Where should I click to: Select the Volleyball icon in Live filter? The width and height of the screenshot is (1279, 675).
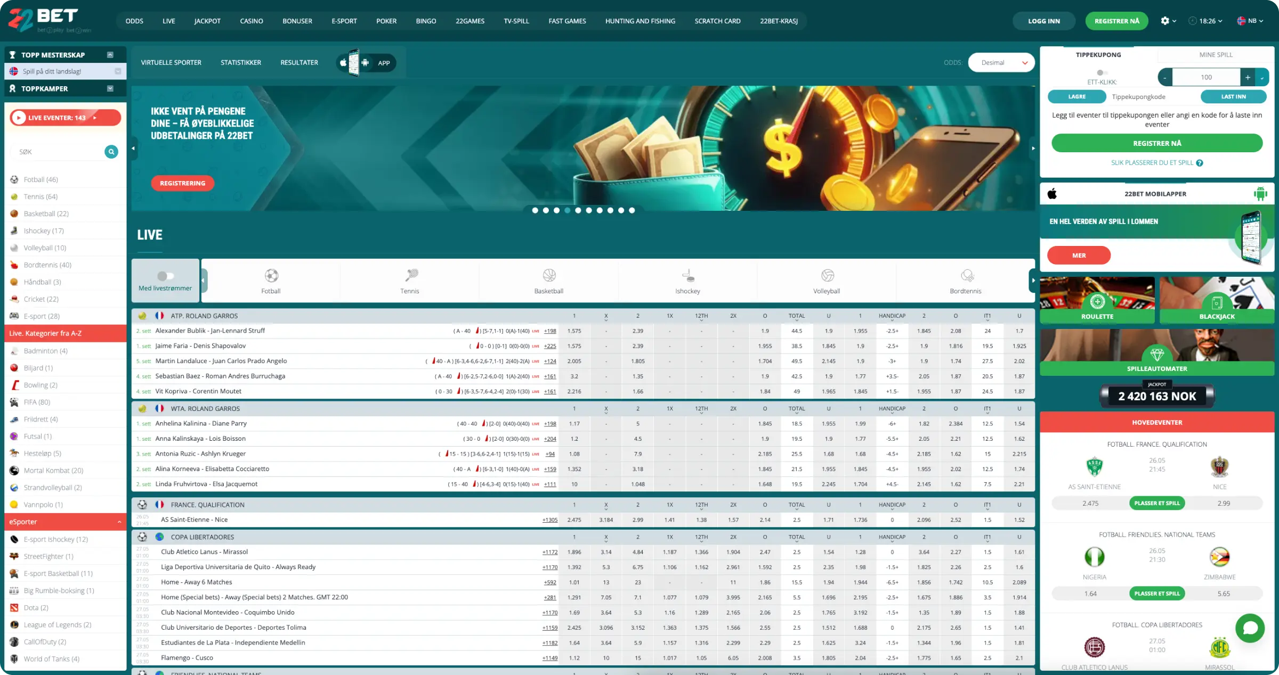[x=827, y=275]
